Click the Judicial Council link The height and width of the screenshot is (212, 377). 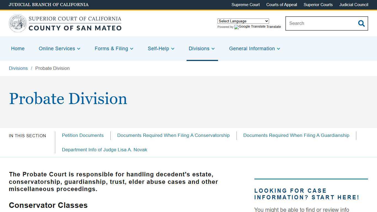[x=354, y=5]
